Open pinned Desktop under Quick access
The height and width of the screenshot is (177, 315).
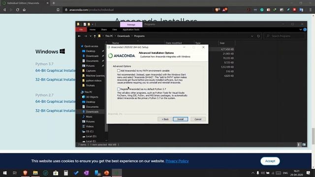(91, 51)
